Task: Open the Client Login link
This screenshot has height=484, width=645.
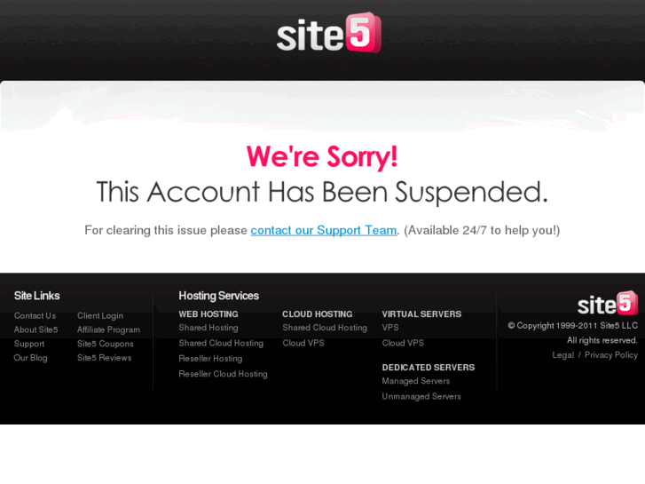Action: pyautogui.click(x=100, y=316)
